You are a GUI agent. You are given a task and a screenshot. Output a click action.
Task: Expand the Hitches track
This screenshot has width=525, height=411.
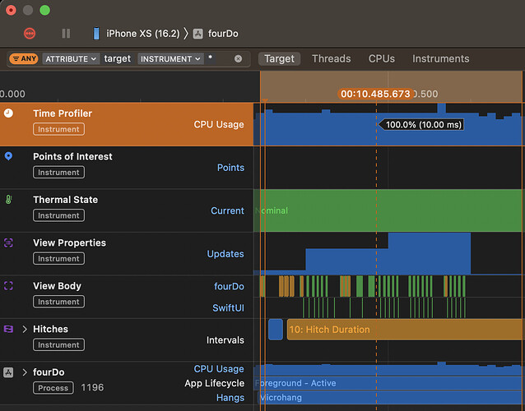pos(25,329)
